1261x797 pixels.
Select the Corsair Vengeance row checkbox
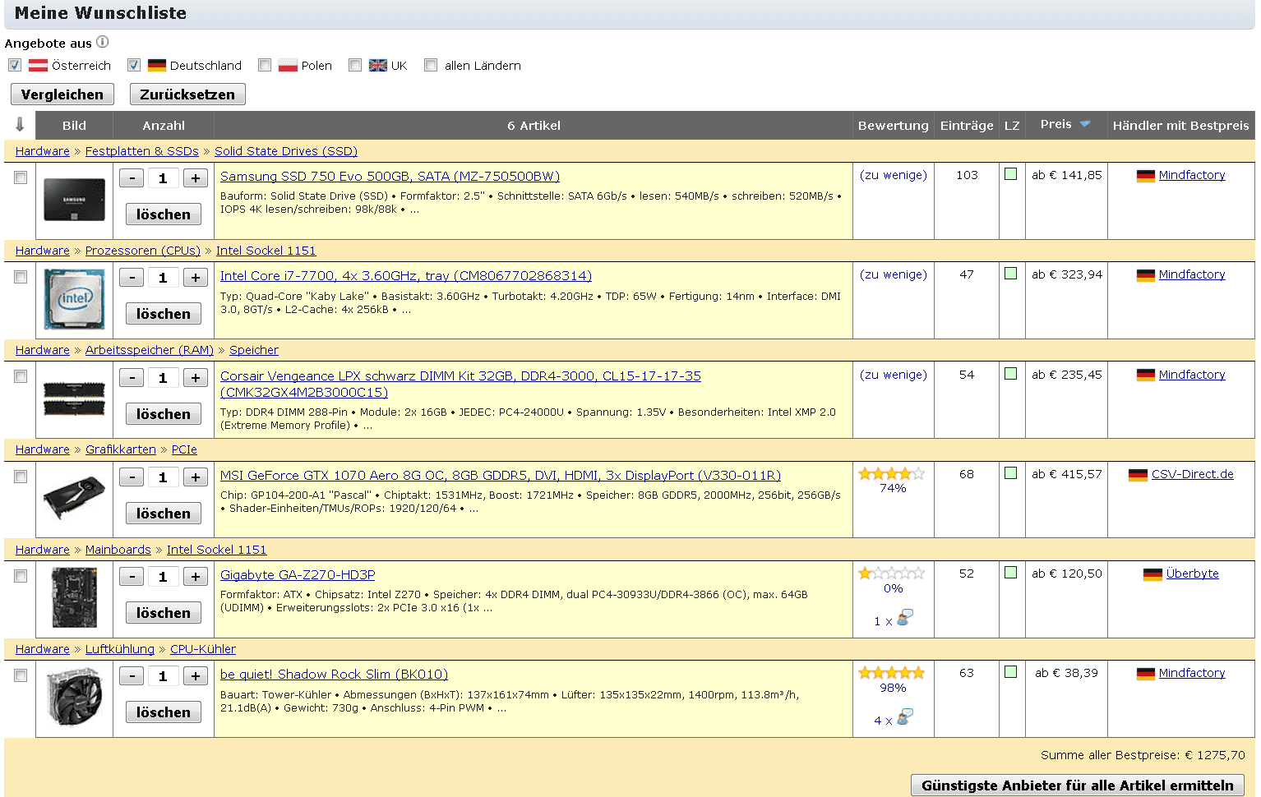(21, 376)
